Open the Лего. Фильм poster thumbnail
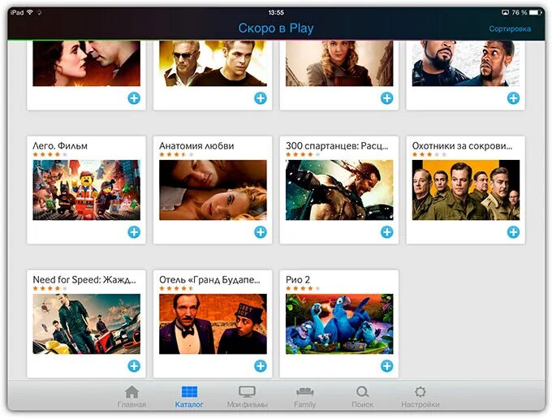552x418 pixels. [86, 190]
